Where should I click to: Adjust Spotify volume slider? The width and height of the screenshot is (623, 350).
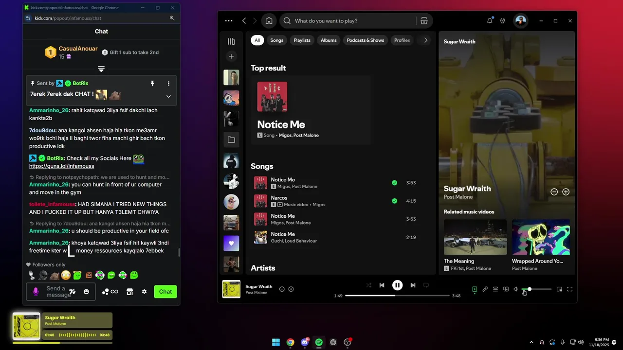[537, 289]
